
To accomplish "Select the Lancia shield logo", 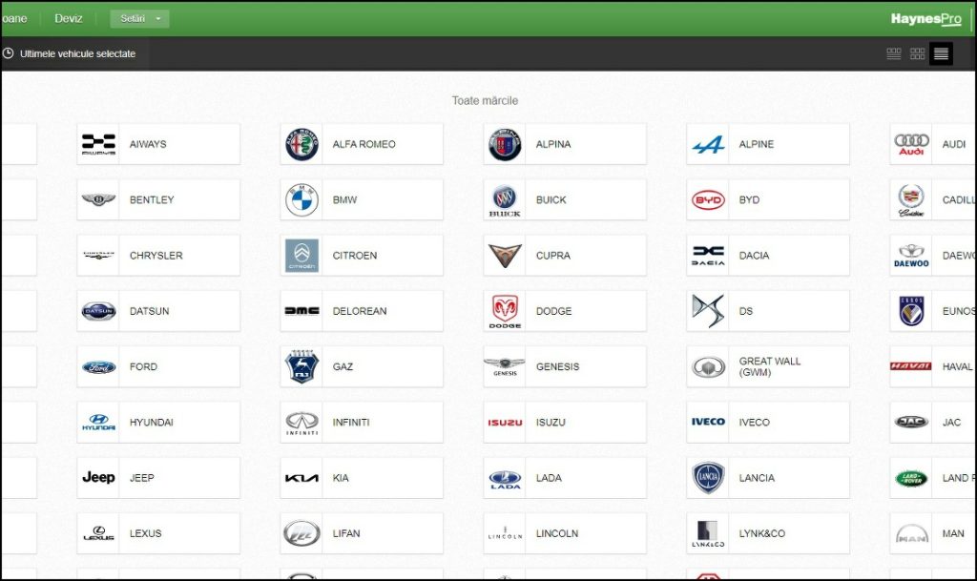I will click(x=708, y=478).
